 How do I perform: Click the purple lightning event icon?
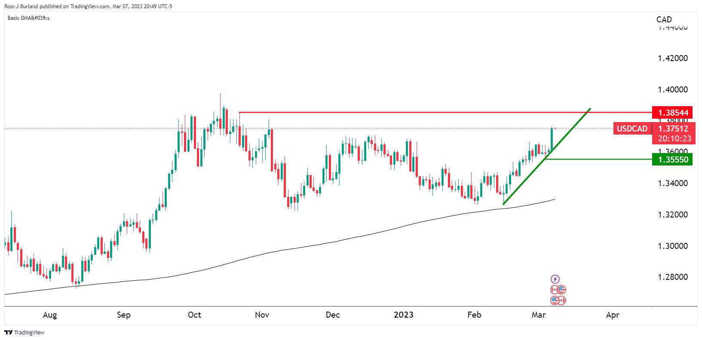(x=555, y=279)
